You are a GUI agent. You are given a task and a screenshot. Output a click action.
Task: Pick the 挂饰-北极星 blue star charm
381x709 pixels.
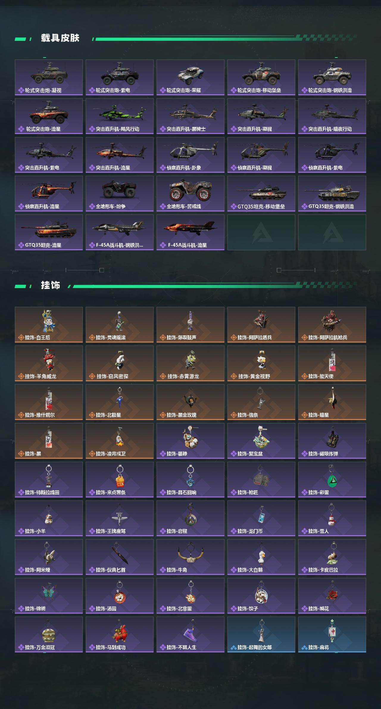click(x=120, y=402)
